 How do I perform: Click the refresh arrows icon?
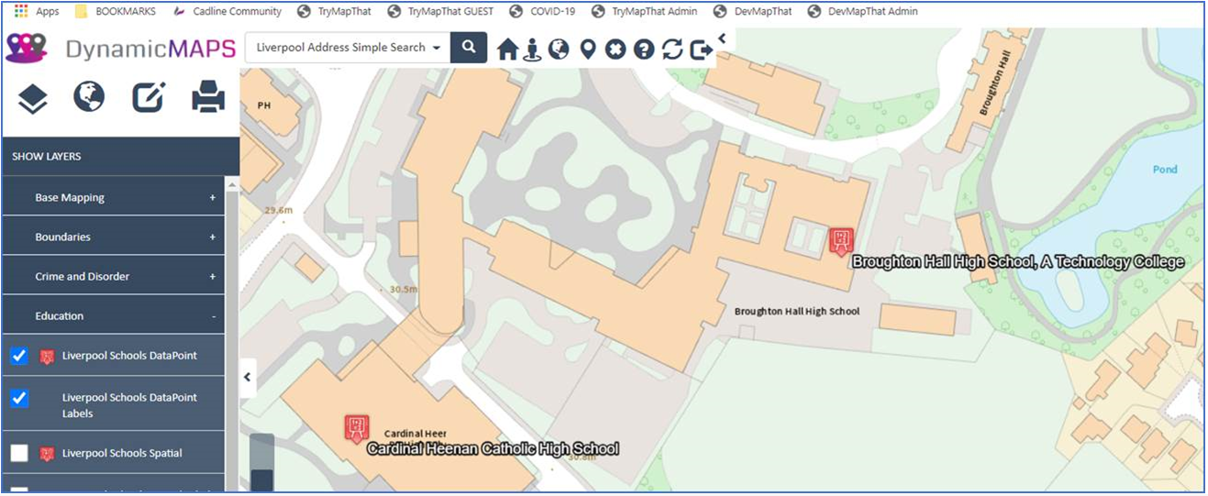tap(672, 50)
